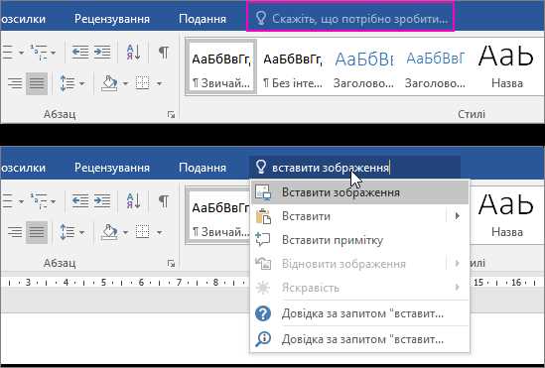
Task: Expand Borders dropdown arrow in the top ribbon
Action: [x=159, y=83]
